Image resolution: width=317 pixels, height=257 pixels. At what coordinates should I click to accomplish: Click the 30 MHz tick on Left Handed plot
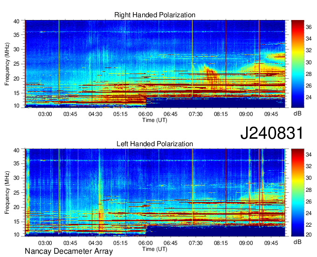16,178
